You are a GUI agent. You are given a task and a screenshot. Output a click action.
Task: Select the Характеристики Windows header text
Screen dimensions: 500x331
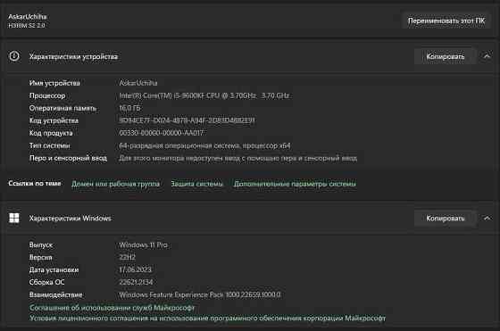[71, 219]
